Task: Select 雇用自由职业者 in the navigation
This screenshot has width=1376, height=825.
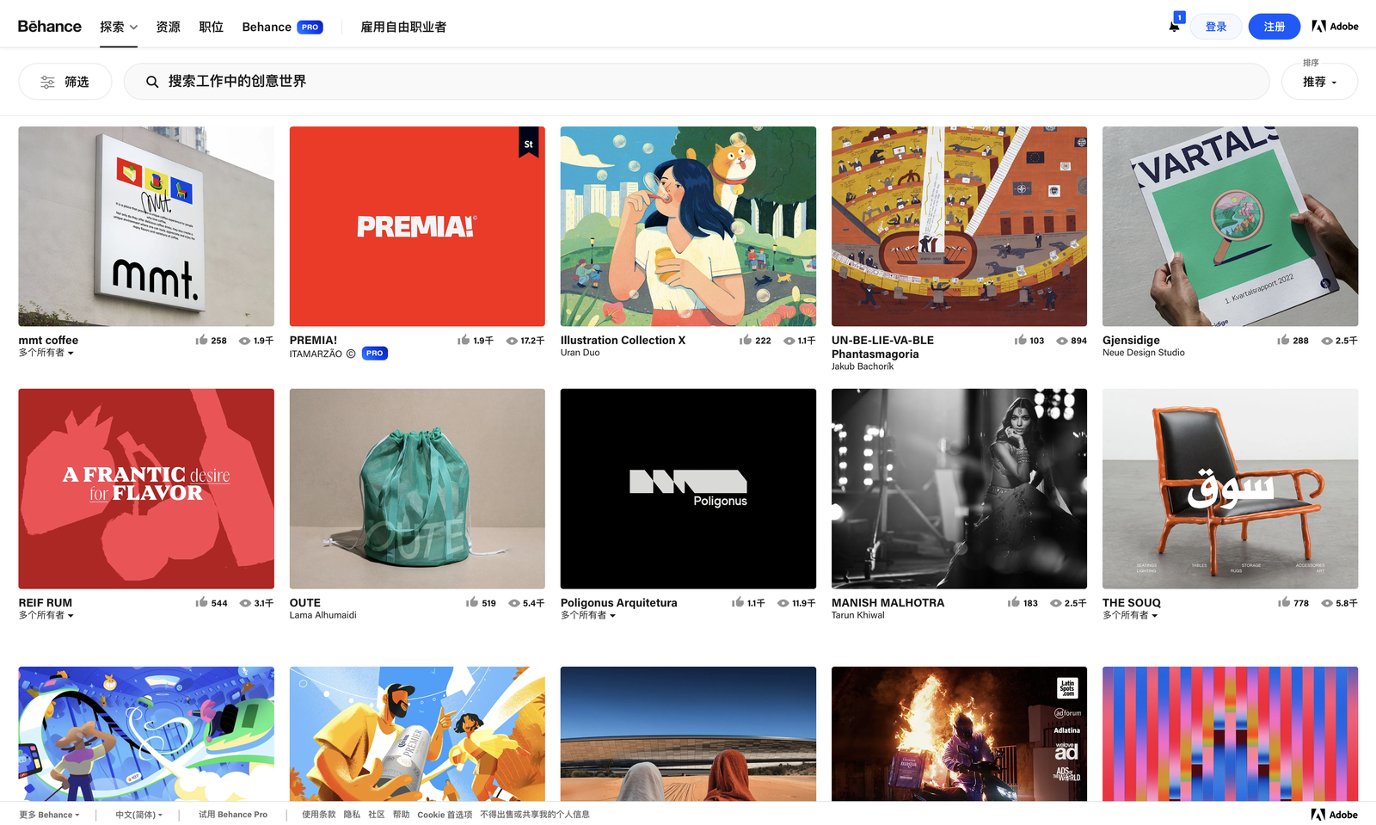Action: pos(403,27)
